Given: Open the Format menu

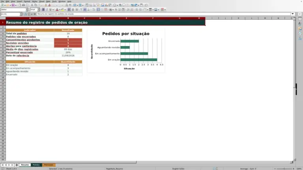Looking at the screenshot, I should [x=27, y=1].
